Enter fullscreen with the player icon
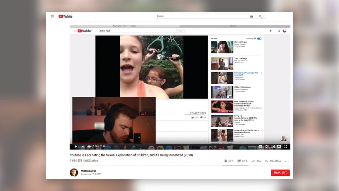339x191 pixels. (x=285, y=146)
